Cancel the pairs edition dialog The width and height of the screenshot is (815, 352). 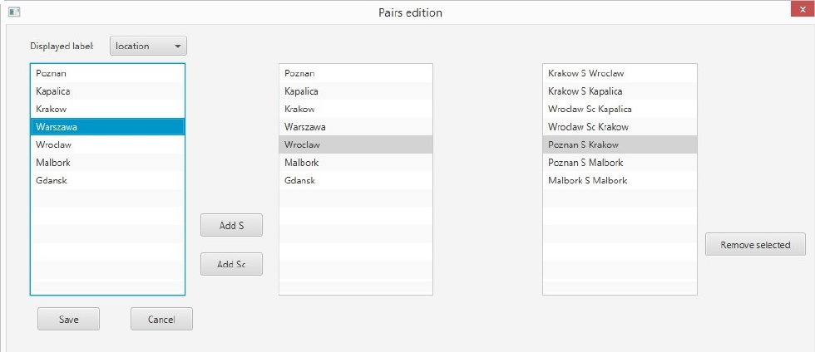(x=161, y=319)
